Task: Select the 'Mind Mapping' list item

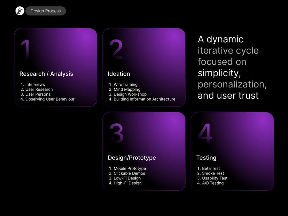Action: tap(125, 90)
